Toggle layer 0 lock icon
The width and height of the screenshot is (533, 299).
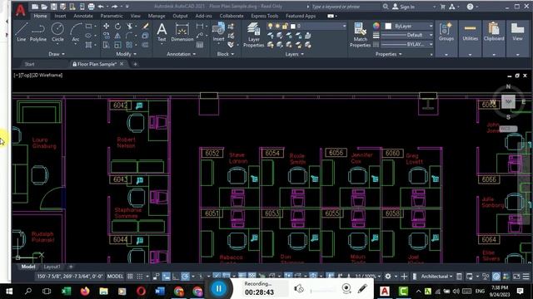click(285, 26)
